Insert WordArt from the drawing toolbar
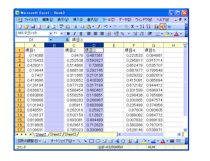Viewport: 210px width, 161px height. click(117, 141)
